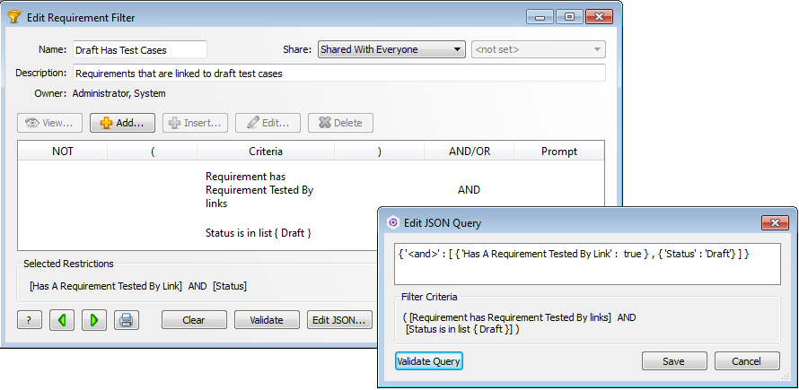Go to previous filter with green left arrow
The width and height of the screenshot is (799, 390).
tap(62, 320)
